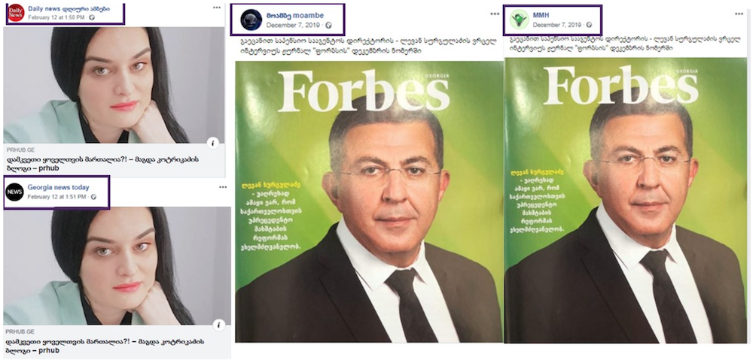
Task: Open options menu on Daily news post
Action: tap(217, 8)
